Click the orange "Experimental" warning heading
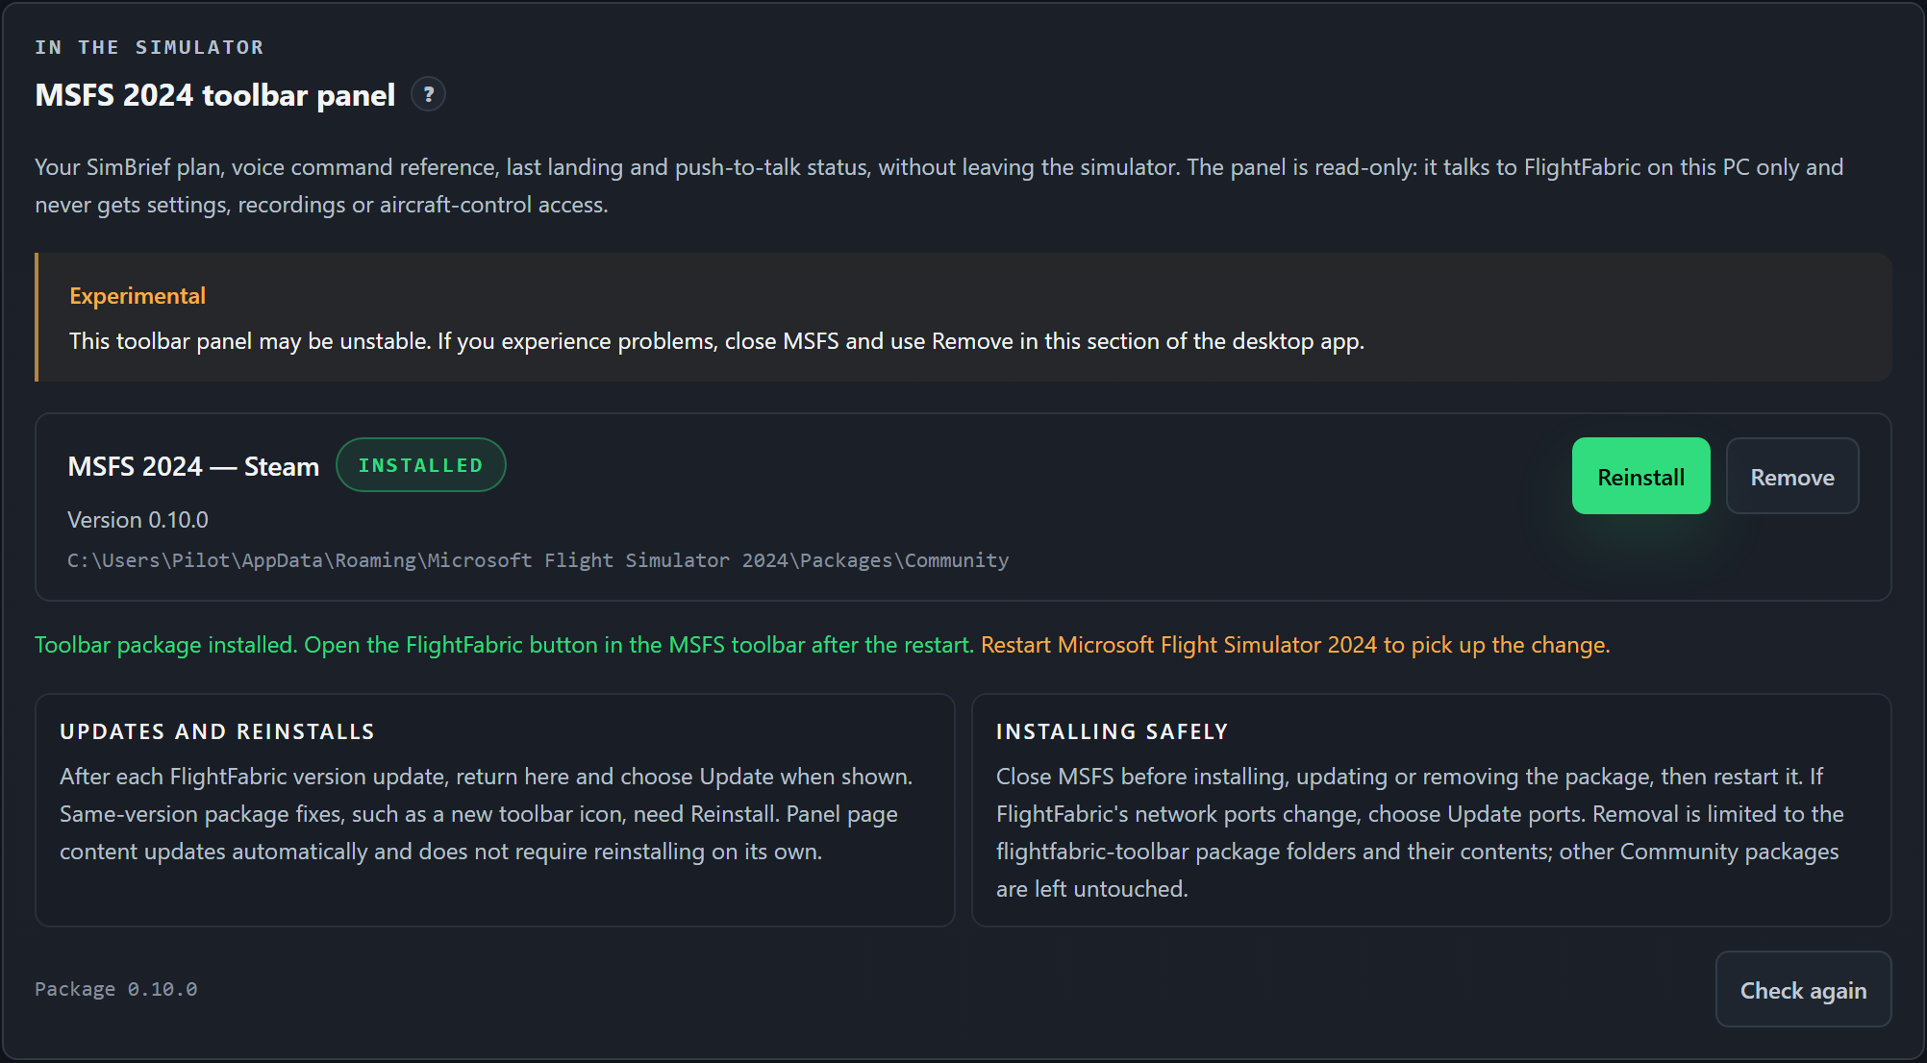Viewport: 1927px width, 1063px height. [x=138, y=296]
